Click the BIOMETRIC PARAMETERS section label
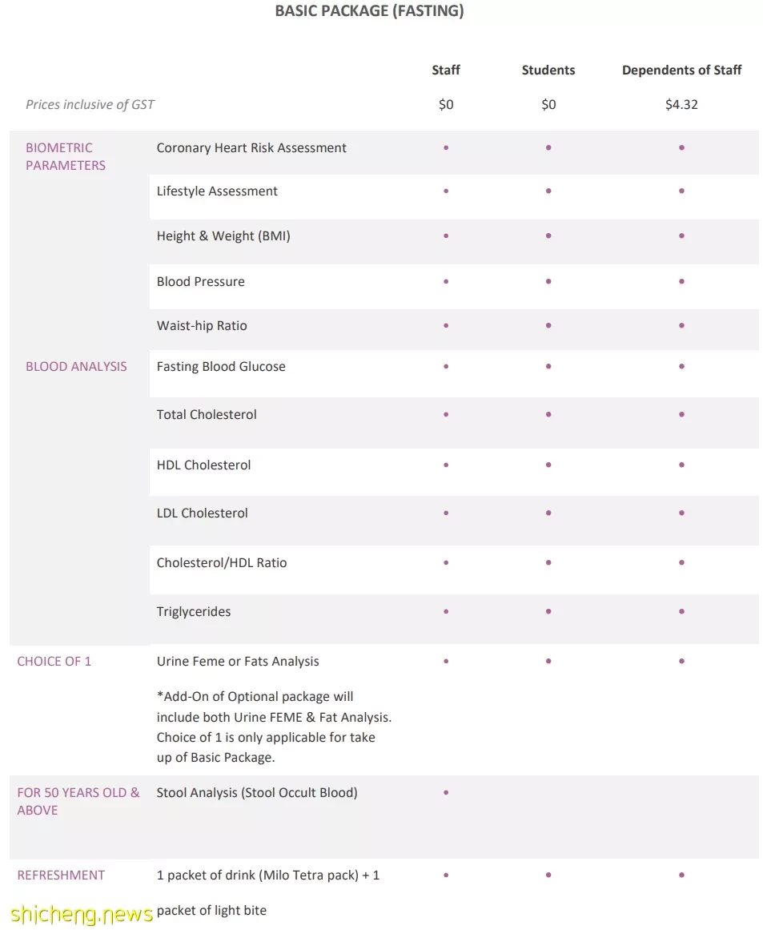This screenshot has height=930, width=763. coord(65,156)
